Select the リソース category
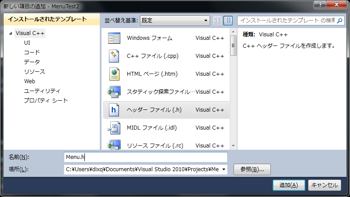 tap(35, 71)
